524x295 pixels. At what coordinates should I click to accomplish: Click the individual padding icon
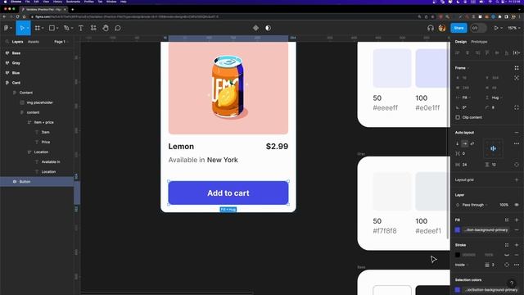click(517, 165)
